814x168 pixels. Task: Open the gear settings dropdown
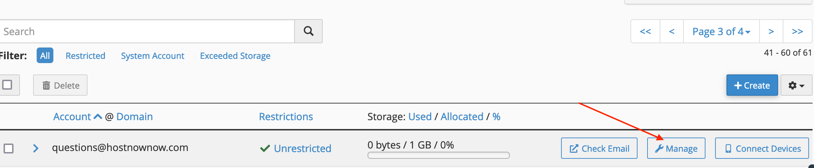(796, 85)
